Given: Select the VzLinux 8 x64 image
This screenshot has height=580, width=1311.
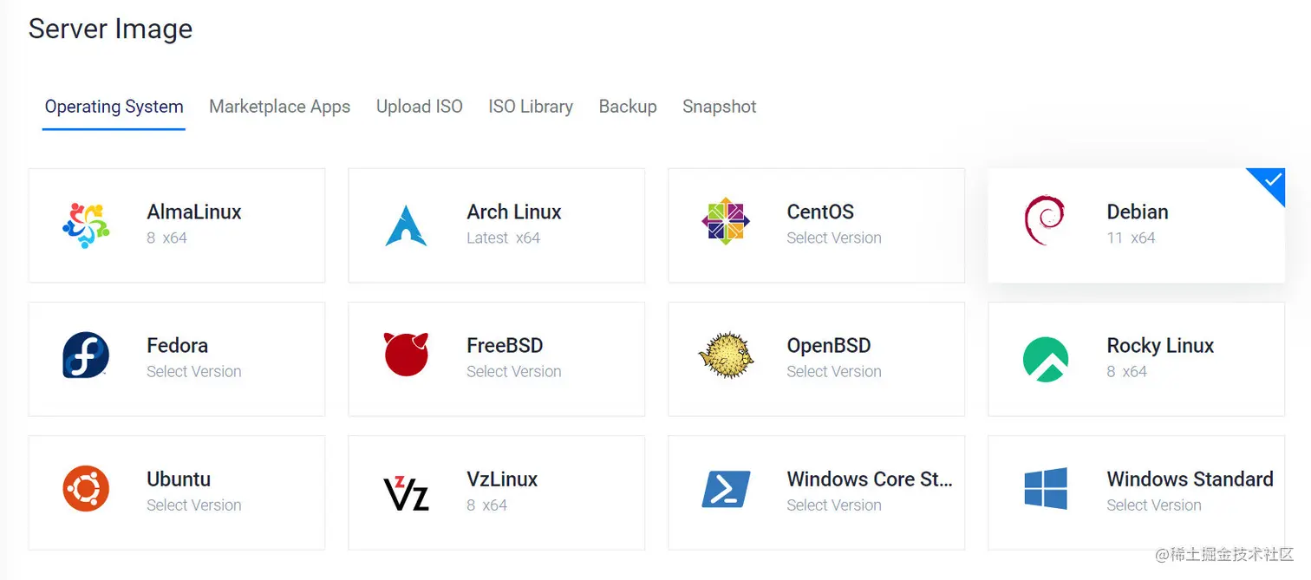Looking at the screenshot, I should tap(496, 492).
